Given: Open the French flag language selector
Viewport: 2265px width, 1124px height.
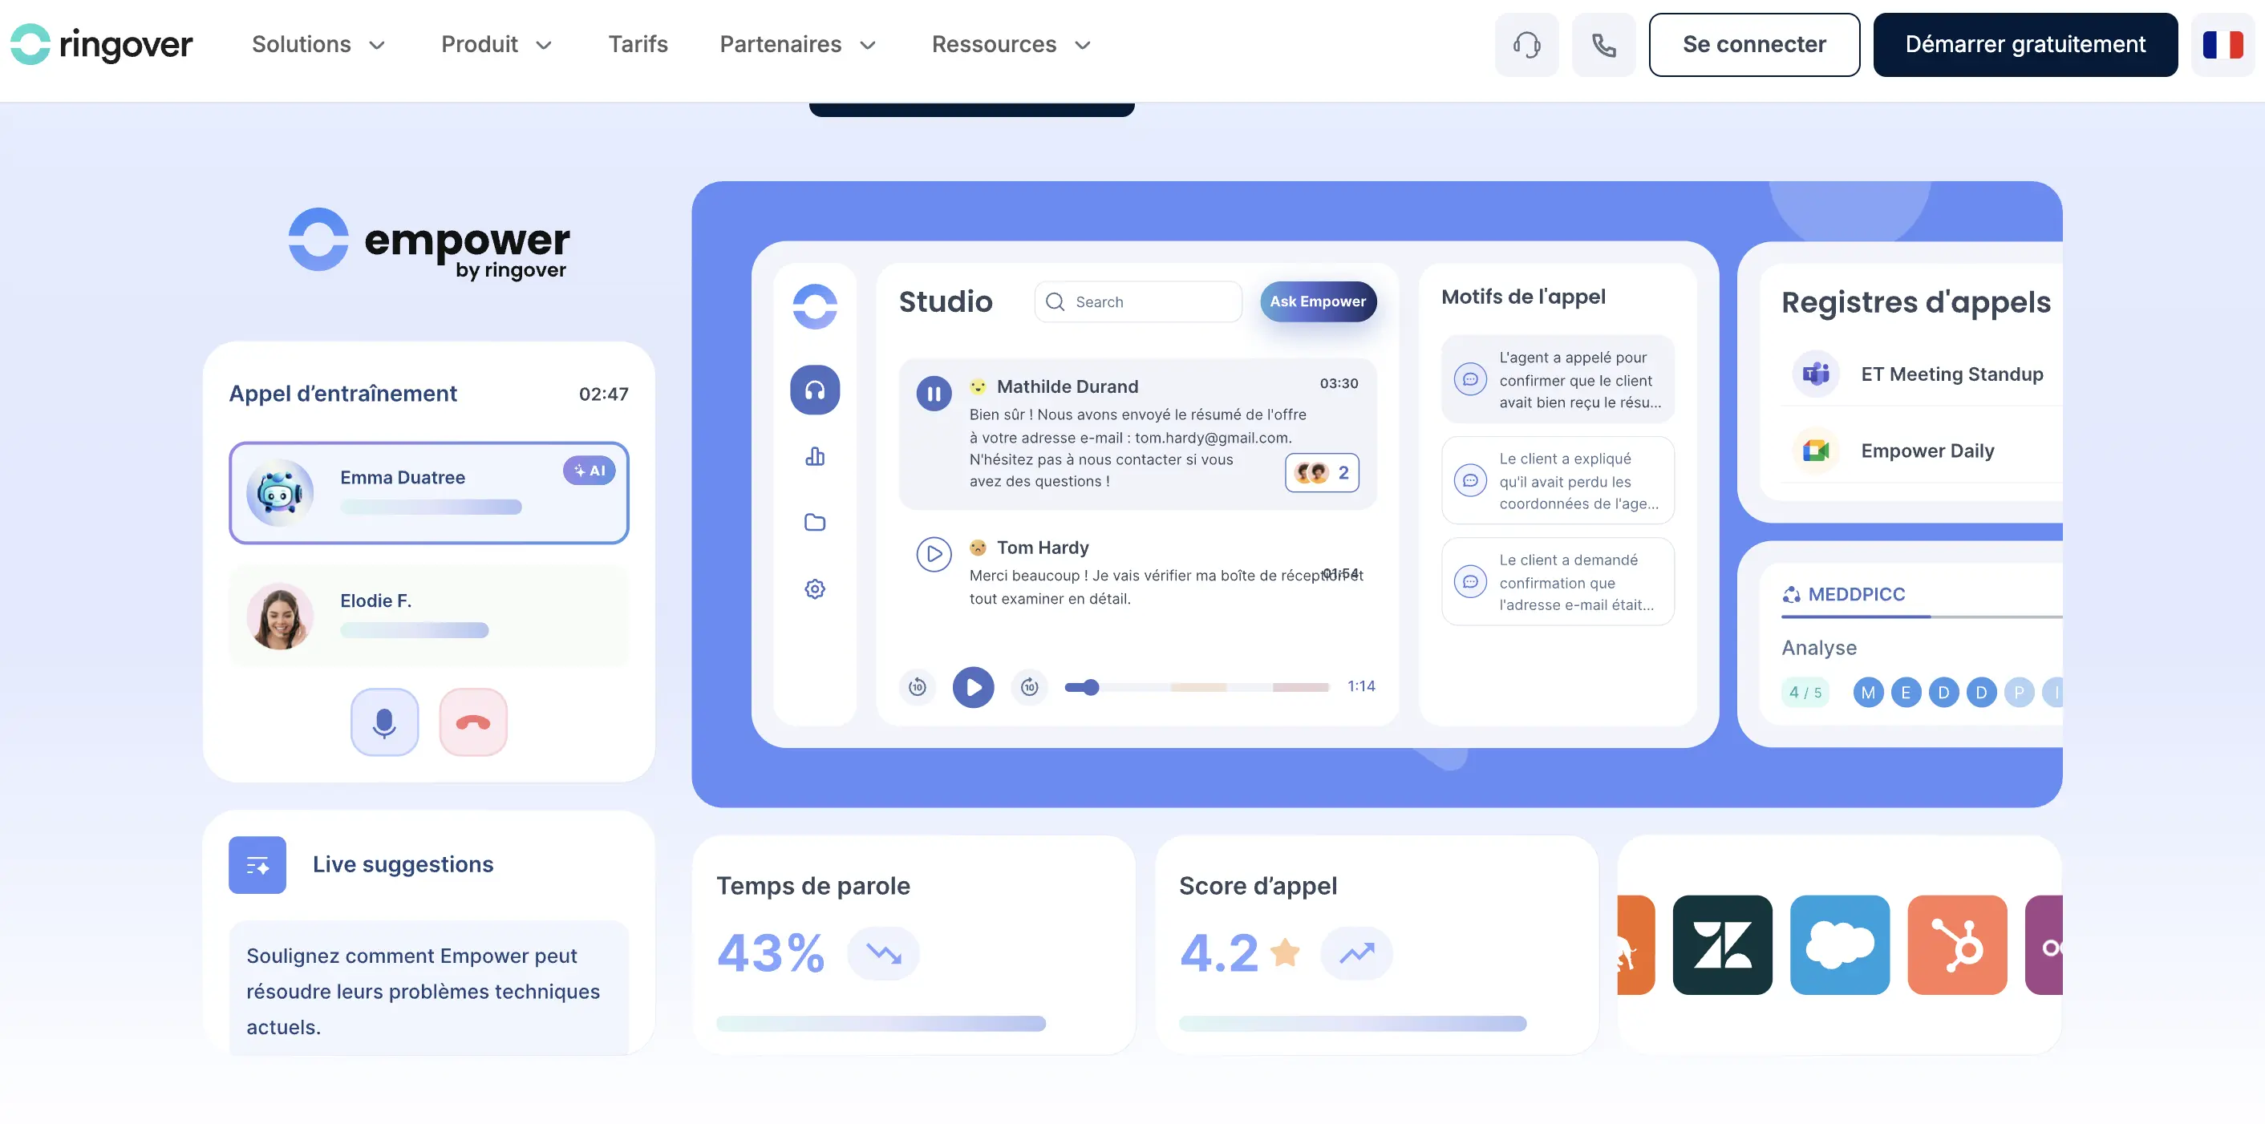Looking at the screenshot, I should 2222,45.
